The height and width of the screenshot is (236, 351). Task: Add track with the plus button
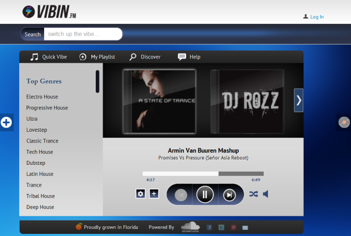[154, 193]
